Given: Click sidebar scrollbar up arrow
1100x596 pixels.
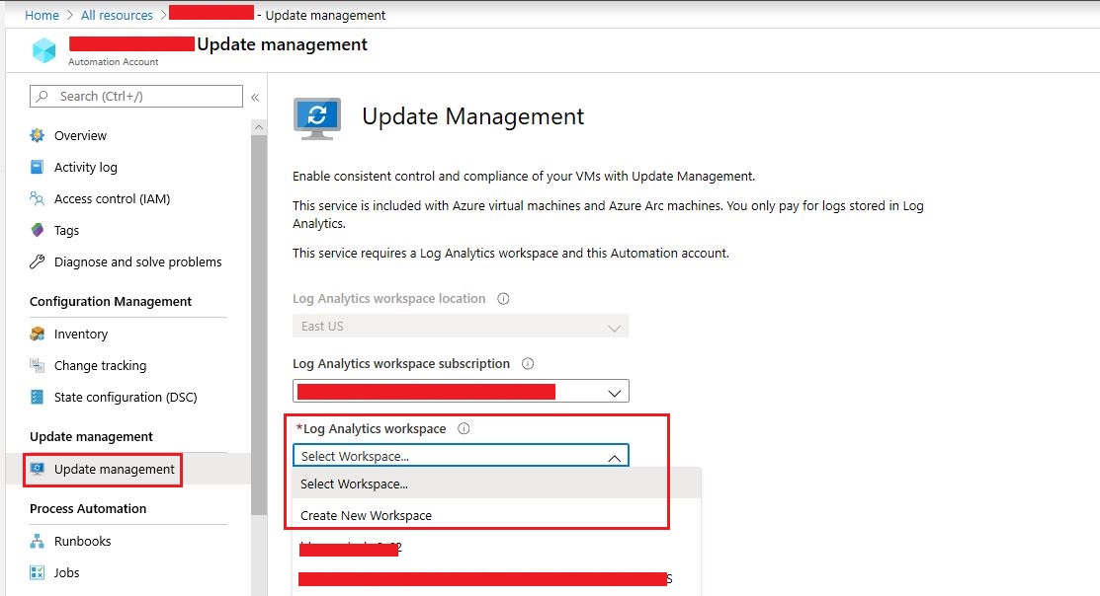Looking at the screenshot, I should (x=259, y=127).
